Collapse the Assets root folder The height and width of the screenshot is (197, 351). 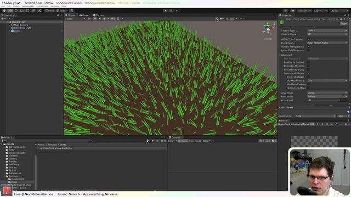pyautogui.click(x=2, y=144)
